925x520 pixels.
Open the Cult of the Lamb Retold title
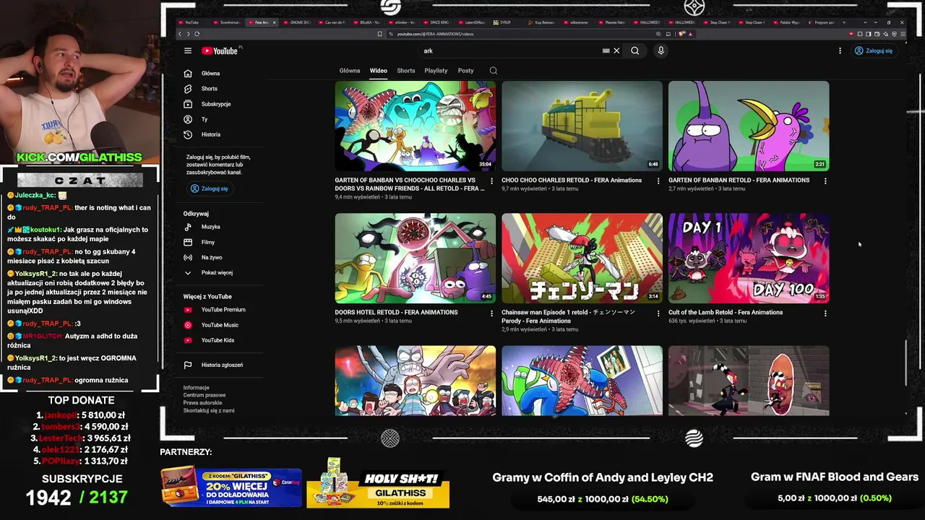click(726, 313)
